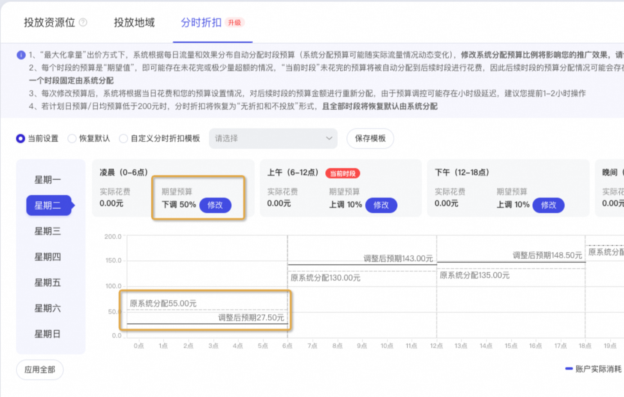Click 修改 for 上午 (6-12点) budget
This screenshot has height=397, width=624.
381,205
